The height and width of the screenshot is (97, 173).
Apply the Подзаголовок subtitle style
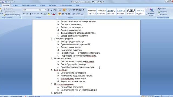[x=141, y=12]
